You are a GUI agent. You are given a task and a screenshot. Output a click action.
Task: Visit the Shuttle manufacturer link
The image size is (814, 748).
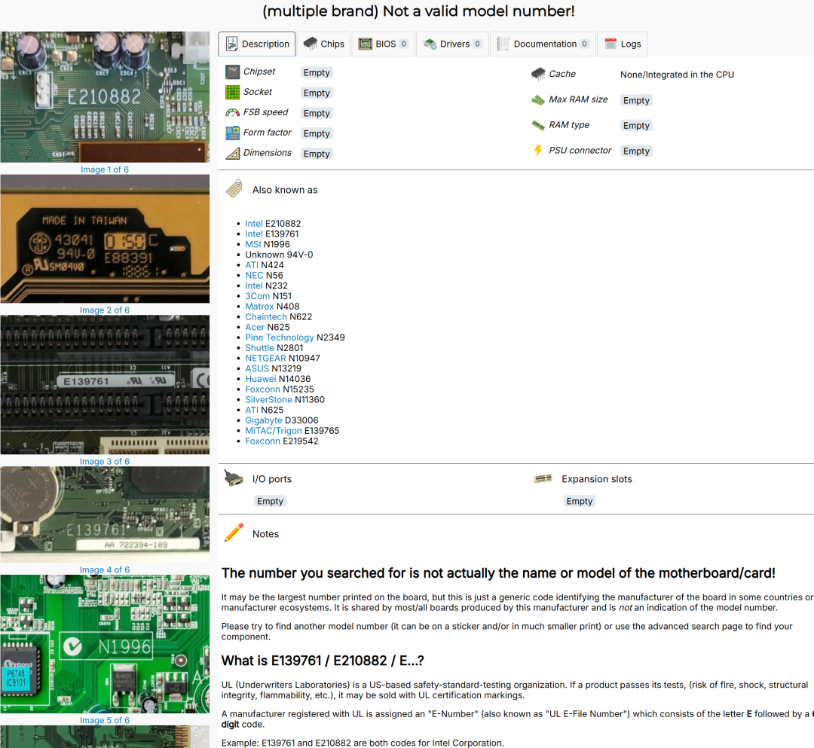click(259, 348)
